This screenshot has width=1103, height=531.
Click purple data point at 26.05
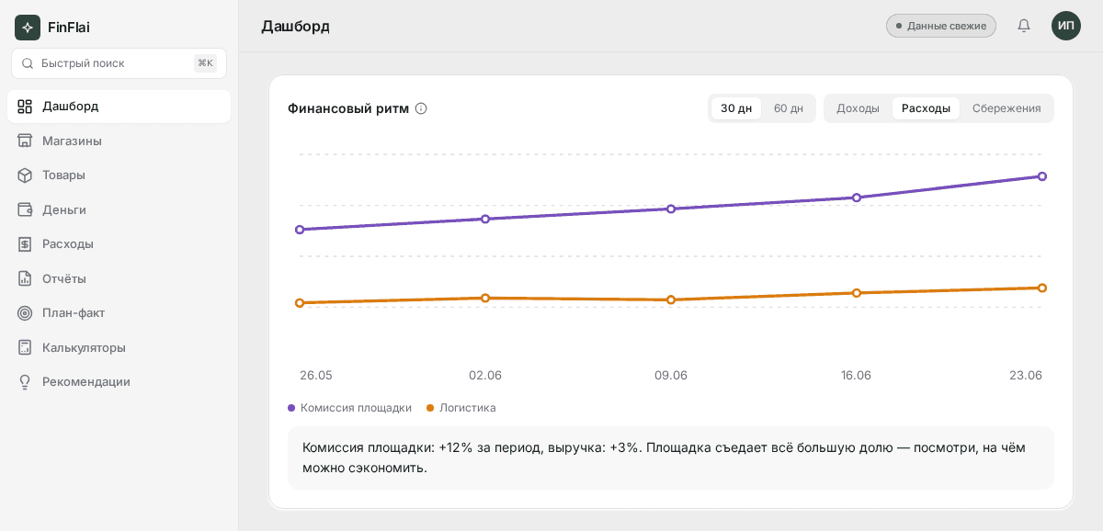tap(300, 230)
